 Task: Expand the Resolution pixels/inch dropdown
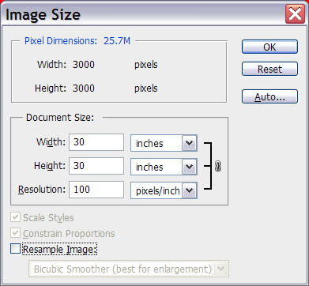[x=164, y=190]
